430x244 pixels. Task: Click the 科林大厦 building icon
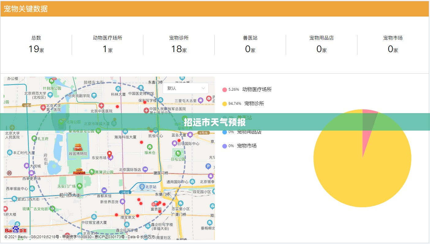click(x=118, y=89)
